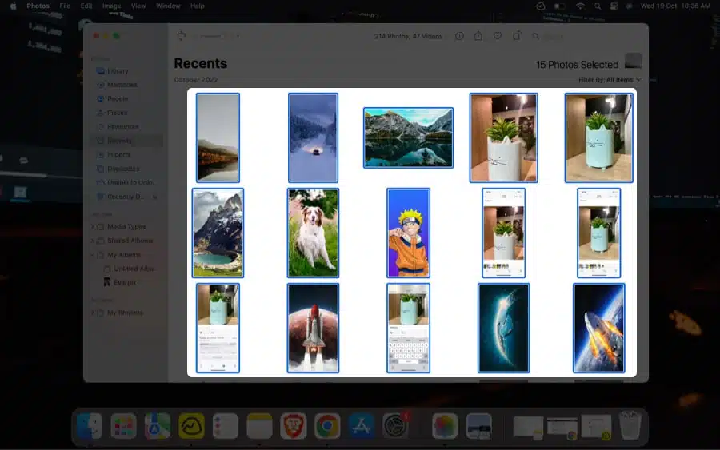720x450 pixels.
Task: Click the Rotate icon in toolbar
Action: [517, 35]
